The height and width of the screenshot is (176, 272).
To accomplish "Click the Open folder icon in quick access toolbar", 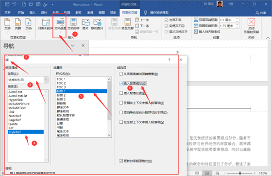I will [x=31, y=4].
